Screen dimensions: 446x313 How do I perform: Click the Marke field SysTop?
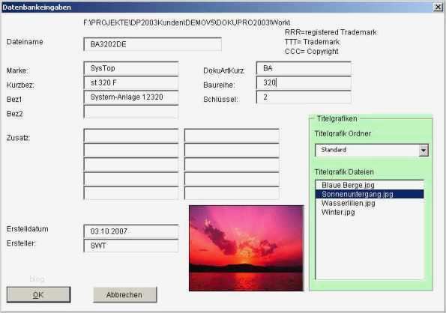(131, 68)
